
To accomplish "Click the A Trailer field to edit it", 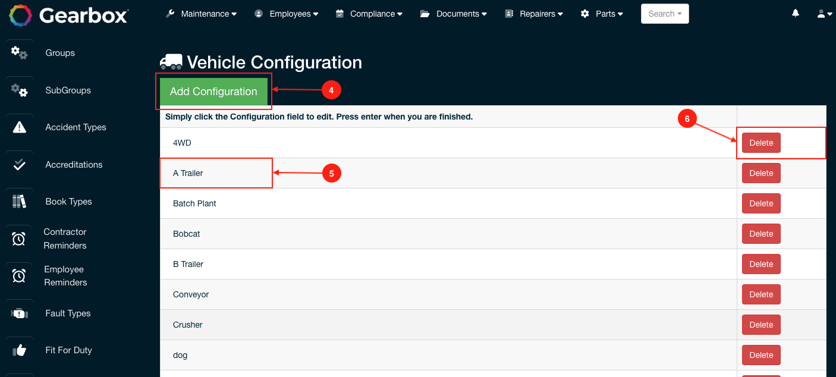I will pos(216,173).
